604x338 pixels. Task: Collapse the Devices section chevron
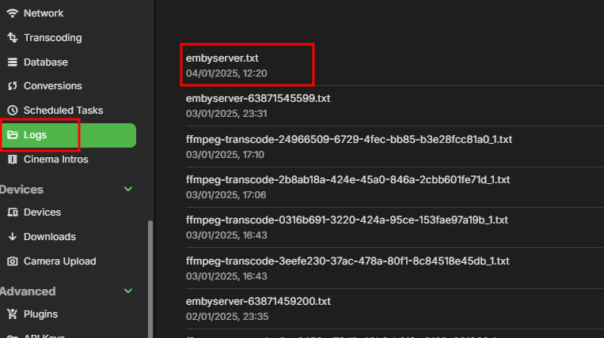coord(128,189)
